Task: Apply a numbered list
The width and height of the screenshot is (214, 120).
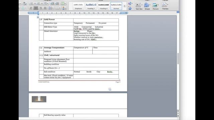Action: pos(39,3)
